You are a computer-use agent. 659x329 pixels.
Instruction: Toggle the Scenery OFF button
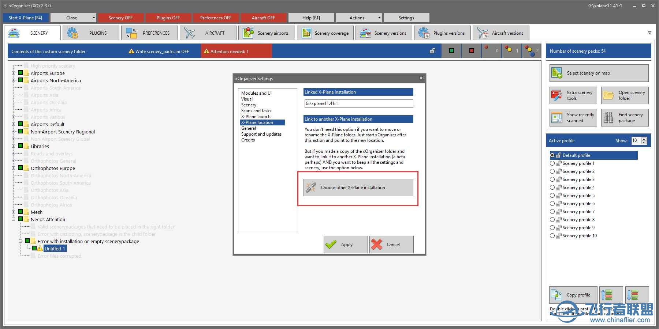click(121, 18)
